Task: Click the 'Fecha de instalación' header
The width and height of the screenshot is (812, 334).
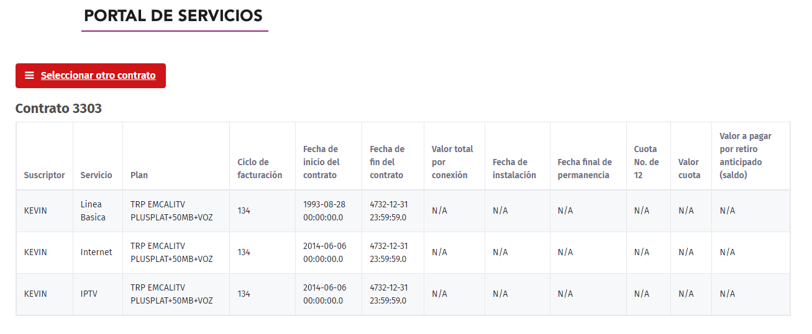Action: tap(514, 168)
